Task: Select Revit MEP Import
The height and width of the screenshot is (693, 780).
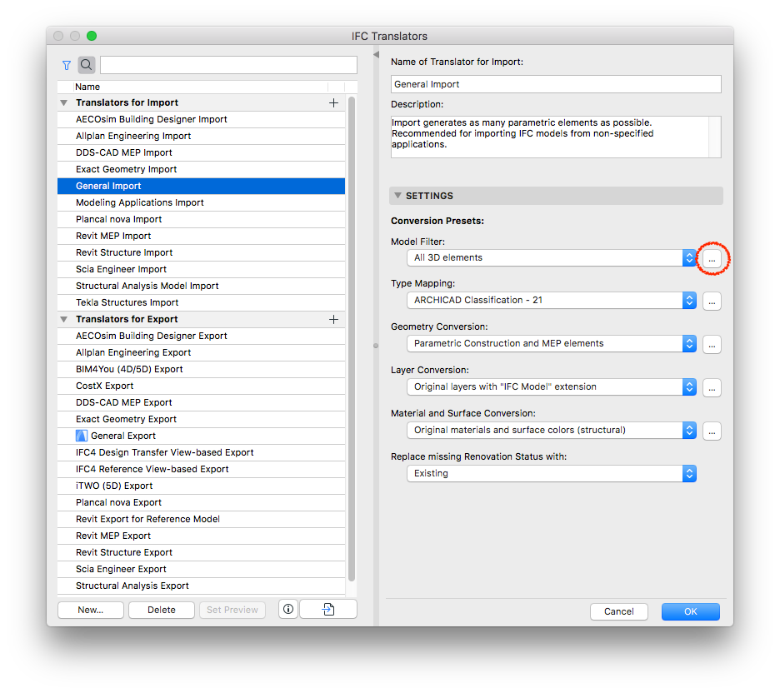Action: [x=202, y=237]
